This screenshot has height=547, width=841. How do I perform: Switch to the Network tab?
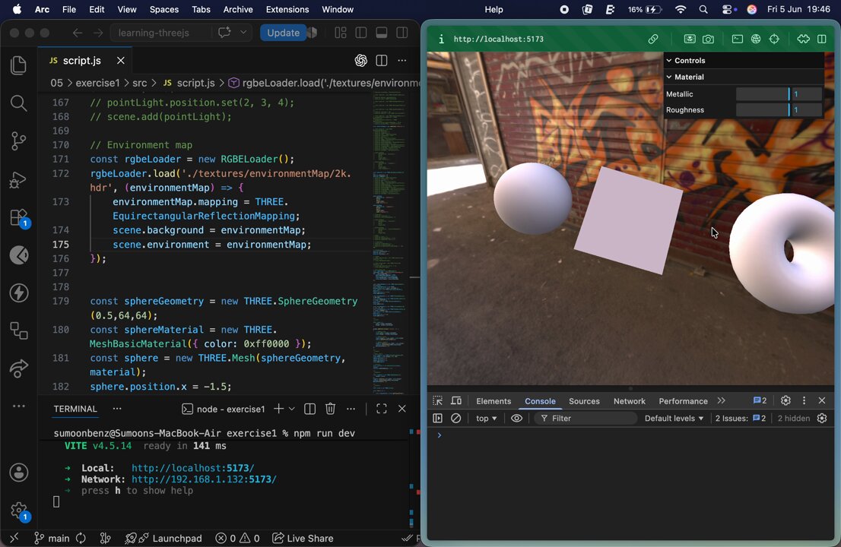point(629,401)
